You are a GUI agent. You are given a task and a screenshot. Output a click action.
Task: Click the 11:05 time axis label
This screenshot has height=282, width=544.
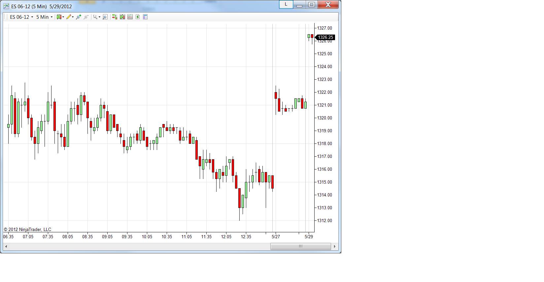pos(187,237)
